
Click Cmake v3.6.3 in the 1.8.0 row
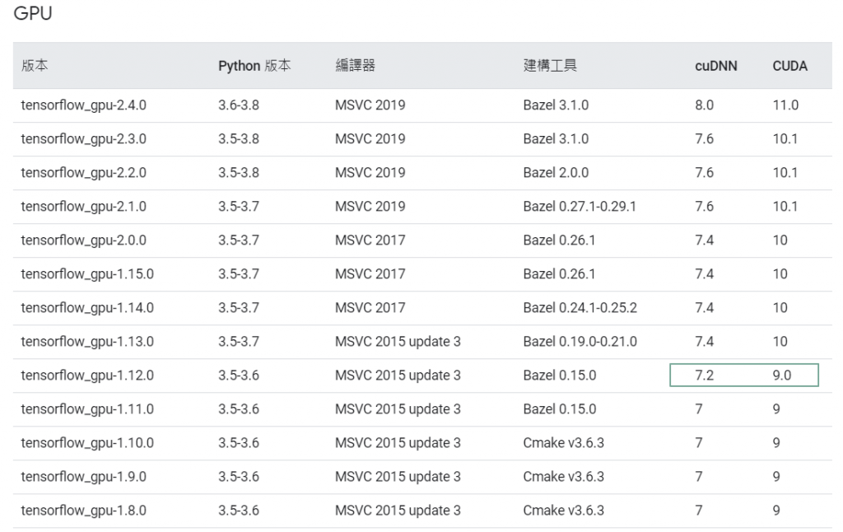coord(563,511)
